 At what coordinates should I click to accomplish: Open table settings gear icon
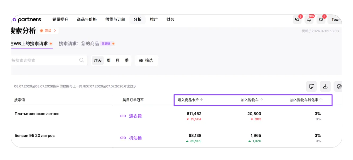point(339,86)
